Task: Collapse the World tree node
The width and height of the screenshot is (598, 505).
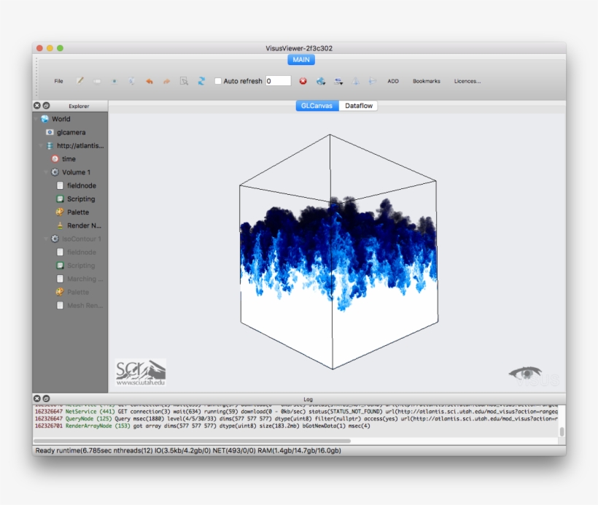Action: [36, 119]
